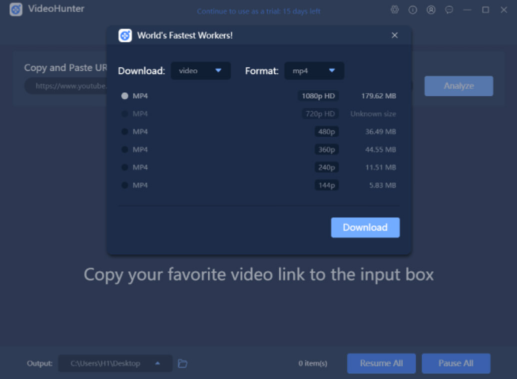Screen dimensions: 517x379
Task: Open the user account icon
Action: 431,10
